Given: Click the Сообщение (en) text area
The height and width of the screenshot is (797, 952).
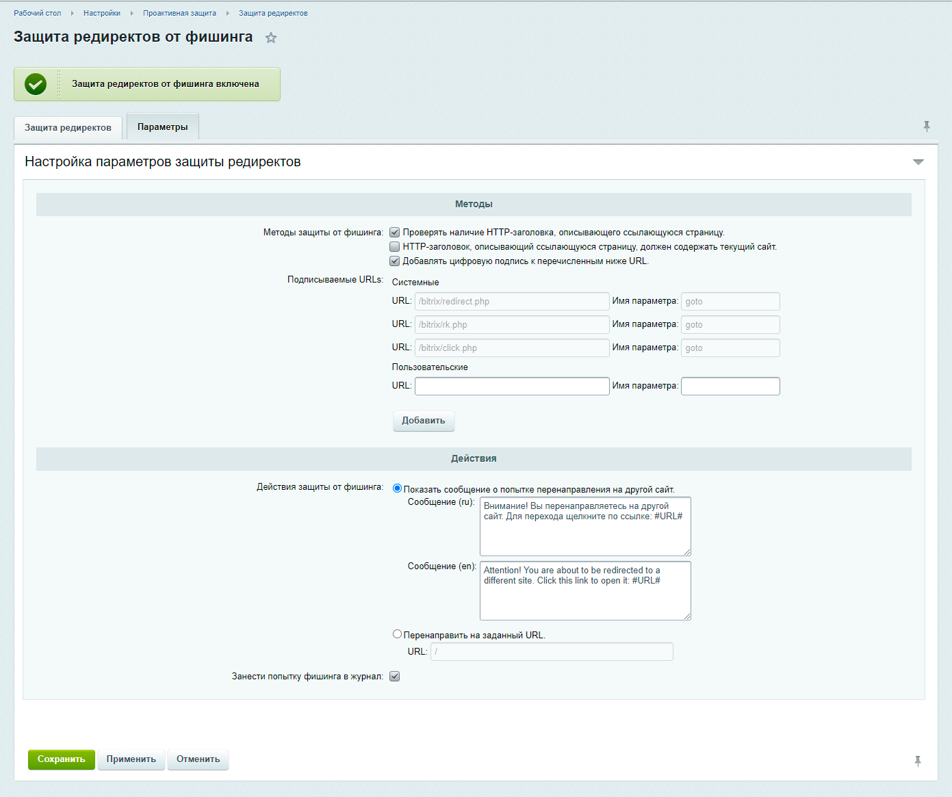Looking at the screenshot, I should coord(585,590).
